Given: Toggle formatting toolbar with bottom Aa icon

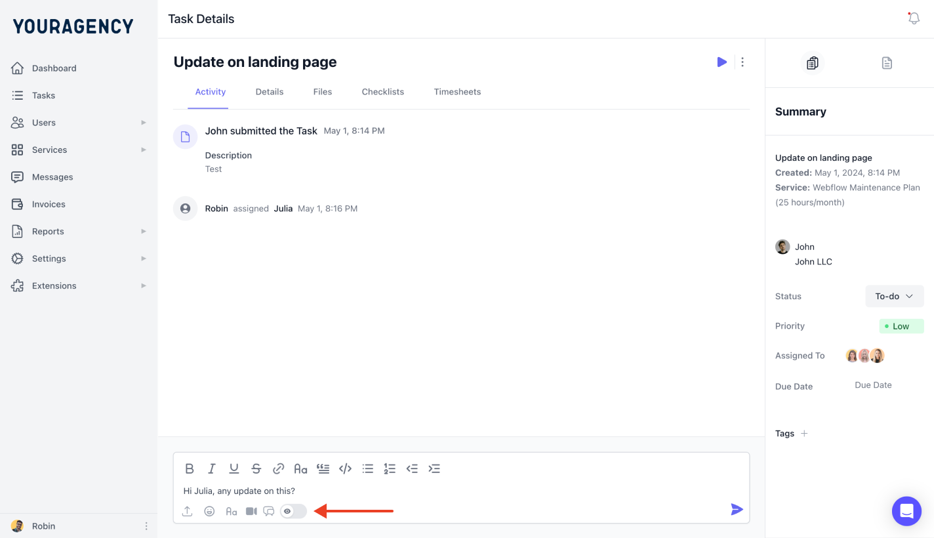Looking at the screenshot, I should (232, 511).
